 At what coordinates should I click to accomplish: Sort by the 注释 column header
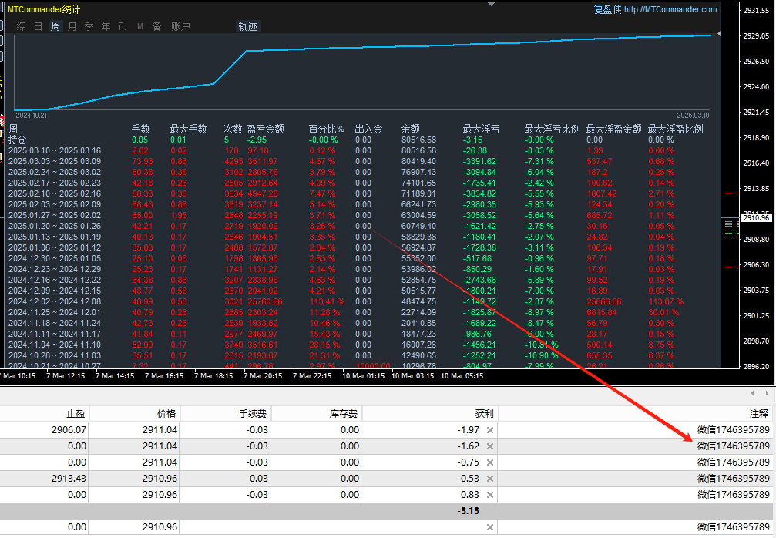pyautogui.click(x=637, y=413)
